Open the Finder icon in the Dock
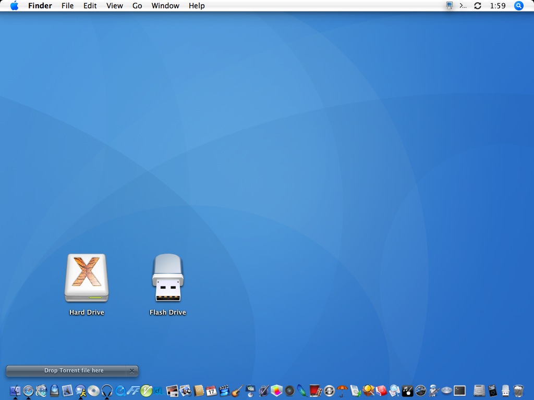The image size is (534, 400). point(15,391)
